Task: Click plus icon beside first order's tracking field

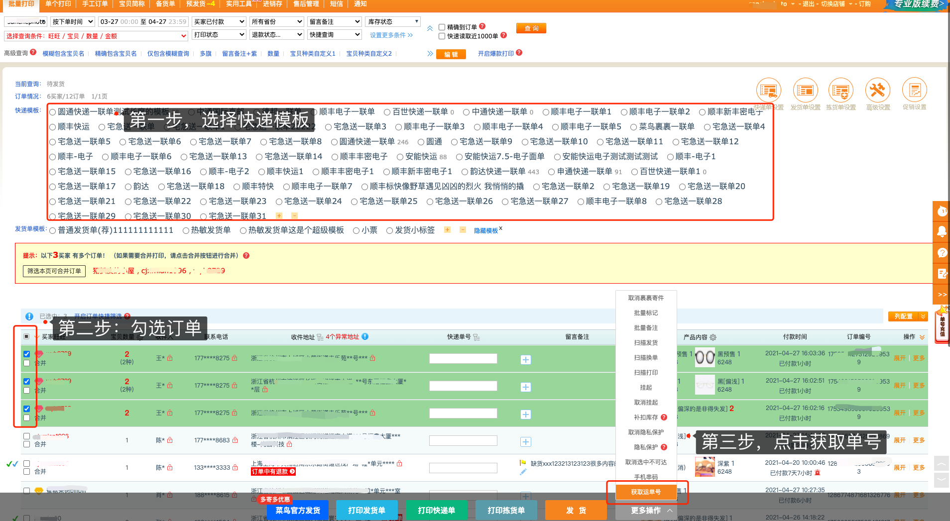Action: [x=525, y=360]
